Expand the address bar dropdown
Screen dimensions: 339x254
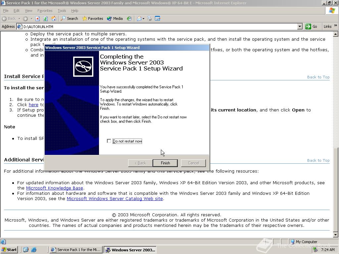pyautogui.click(x=300, y=26)
